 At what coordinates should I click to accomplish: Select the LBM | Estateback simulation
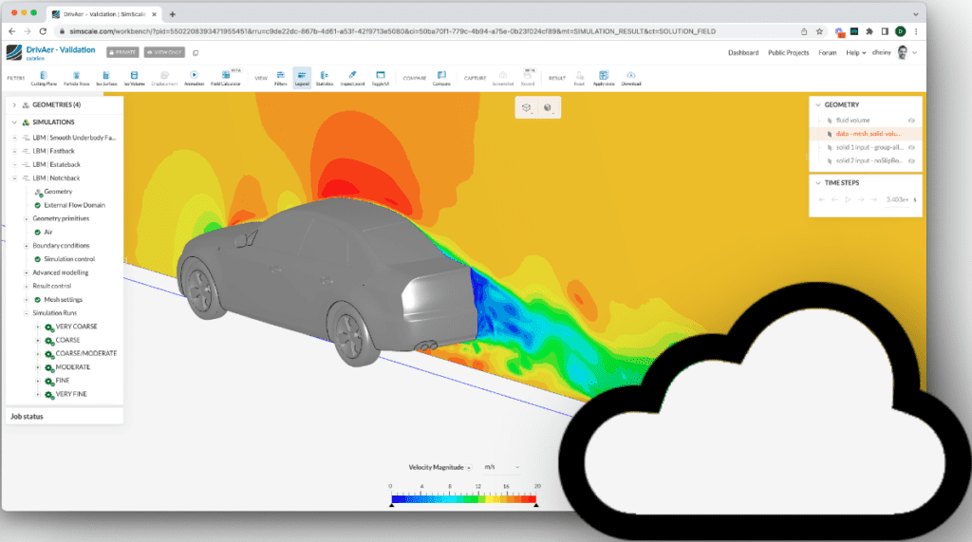coord(56,165)
